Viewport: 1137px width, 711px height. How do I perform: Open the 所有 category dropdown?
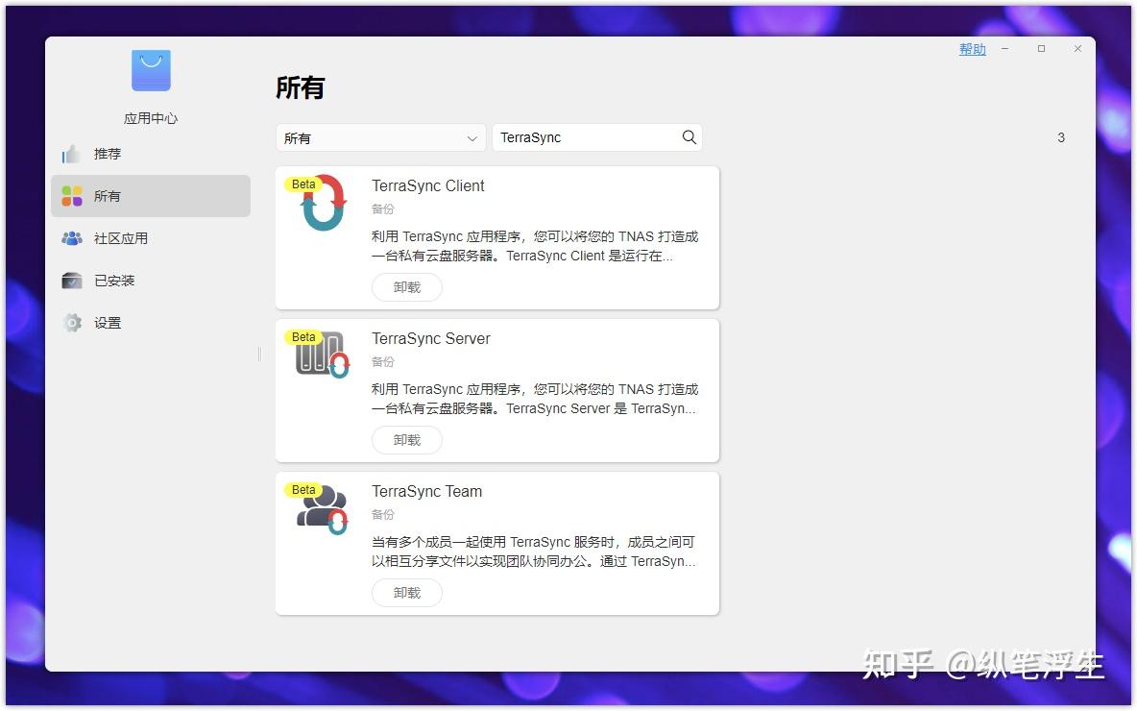pyautogui.click(x=380, y=137)
